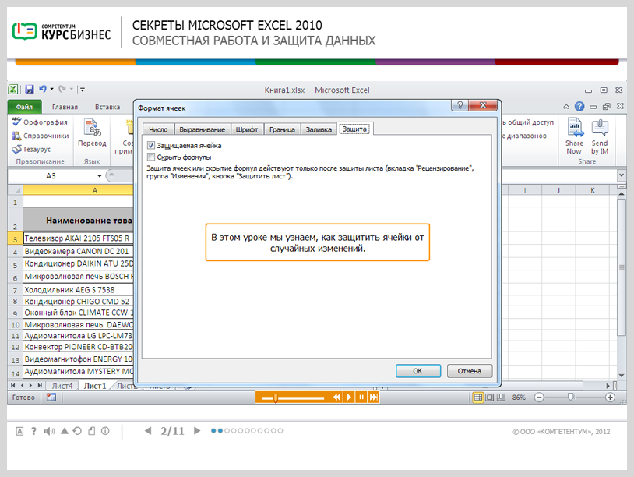Switch to the Главная ribbon tab
The image size is (634, 477).
[65, 107]
